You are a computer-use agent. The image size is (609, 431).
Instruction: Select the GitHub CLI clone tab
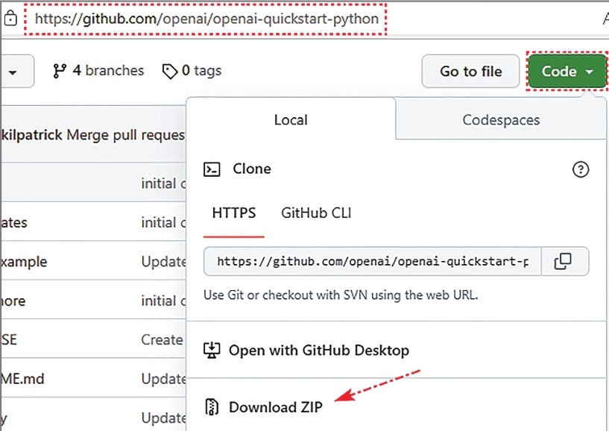click(316, 213)
